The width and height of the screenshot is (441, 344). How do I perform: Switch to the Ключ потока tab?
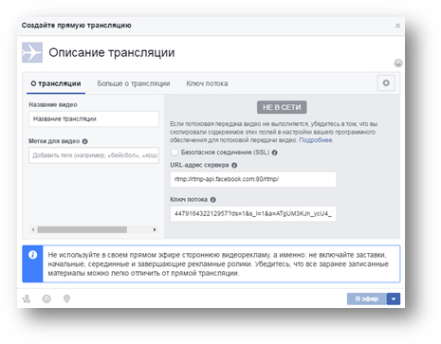point(207,83)
